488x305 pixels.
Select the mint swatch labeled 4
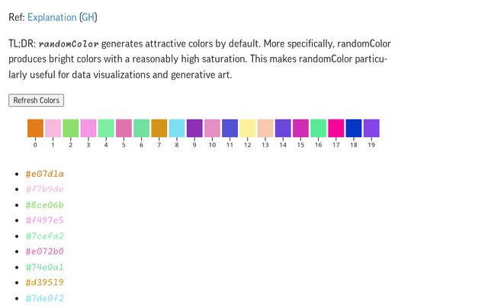[x=106, y=128]
